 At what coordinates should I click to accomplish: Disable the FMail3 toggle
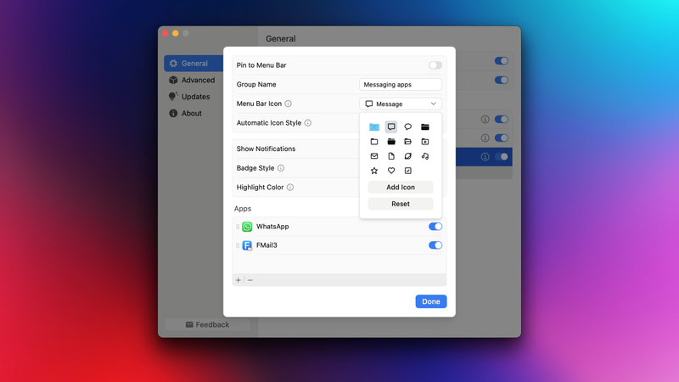click(x=435, y=245)
